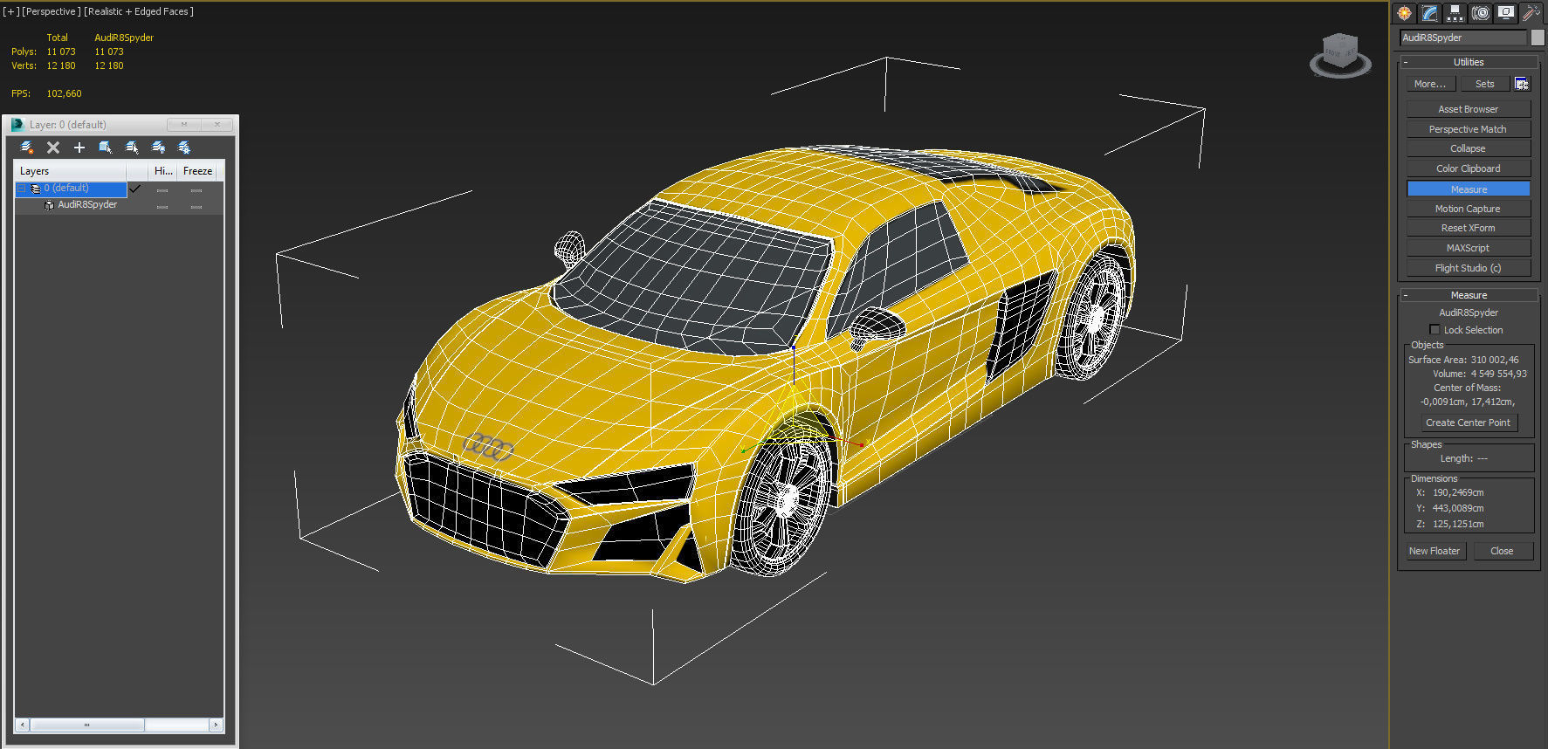Click Create Center Point button
This screenshot has height=749, width=1548.
(x=1469, y=423)
